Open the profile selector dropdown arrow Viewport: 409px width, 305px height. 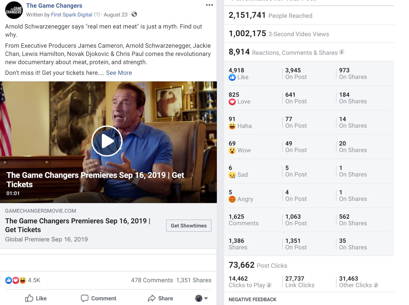pos(206,298)
